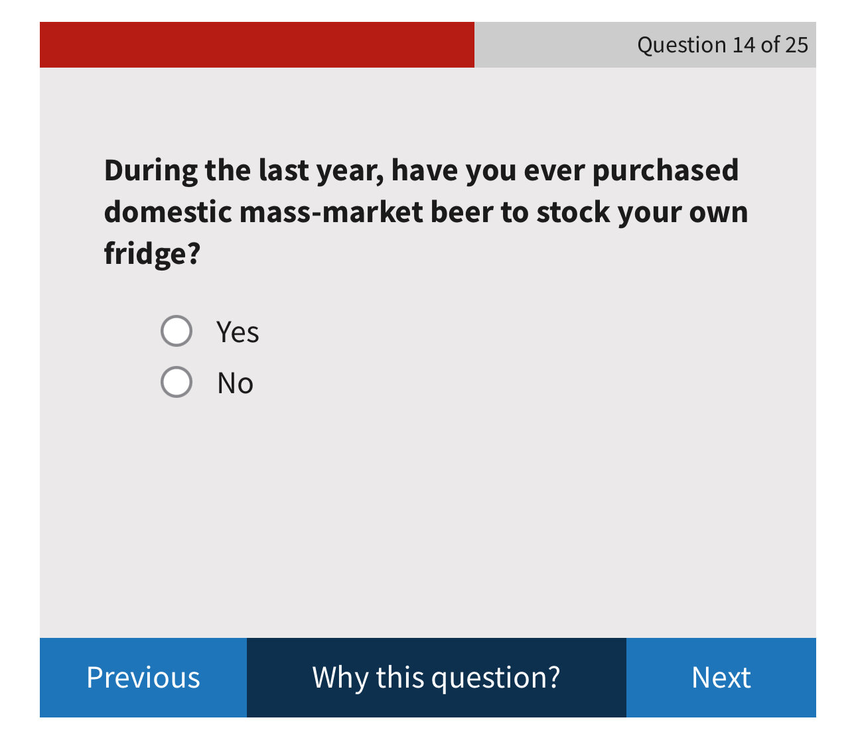Select the Yes radio button
This screenshot has height=740, width=856.
point(177,331)
